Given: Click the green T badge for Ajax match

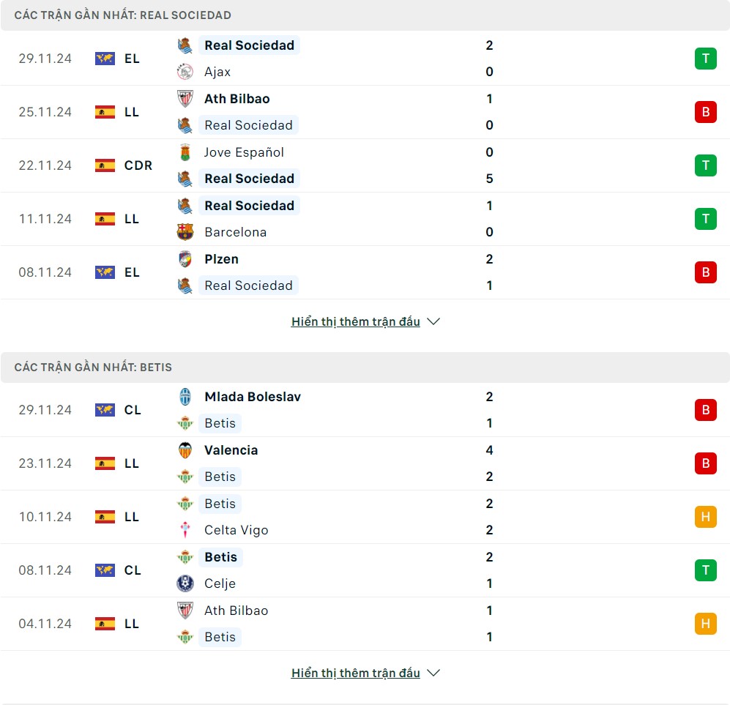Looking at the screenshot, I should [x=705, y=59].
